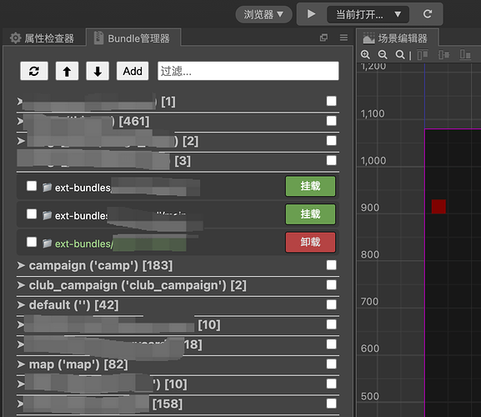
Task: Click the move down arrow button
Action: [x=98, y=71]
